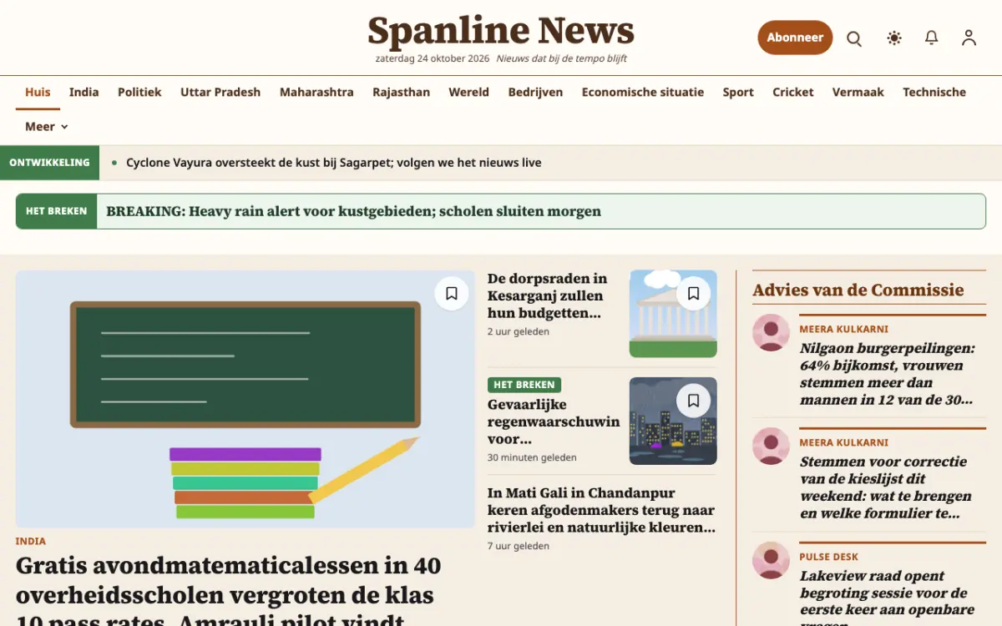Viewport: 1002px width, 626px height.
Task: Toggle the sun light/dark theme icon
Action: 894,38
